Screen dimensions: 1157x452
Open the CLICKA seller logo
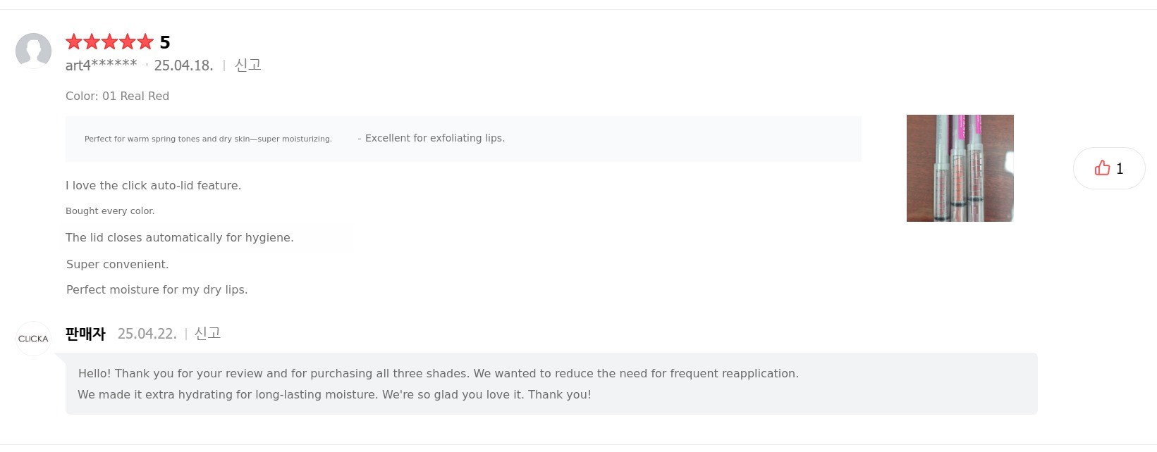[33, 339]
